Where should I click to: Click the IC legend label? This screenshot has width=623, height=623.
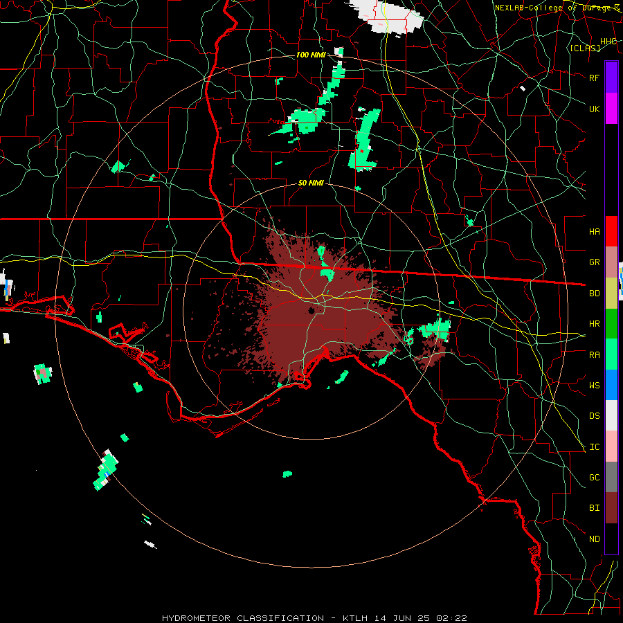point(594,446)
